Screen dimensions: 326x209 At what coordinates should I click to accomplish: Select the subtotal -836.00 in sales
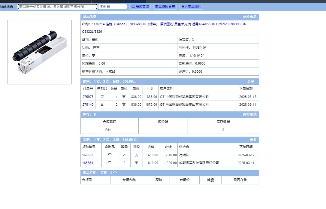click(151, 97)
